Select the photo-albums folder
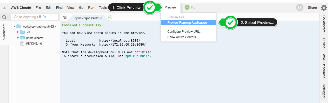328x103 pixels. click(35, 38)
